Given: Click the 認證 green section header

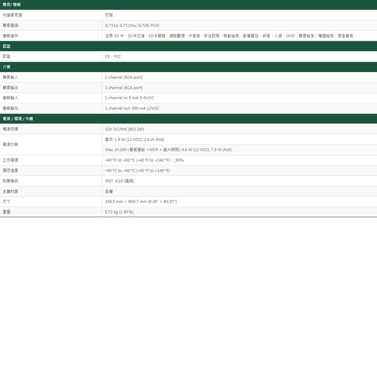Looking at the screenshot, I should click(x=188, y=46).
